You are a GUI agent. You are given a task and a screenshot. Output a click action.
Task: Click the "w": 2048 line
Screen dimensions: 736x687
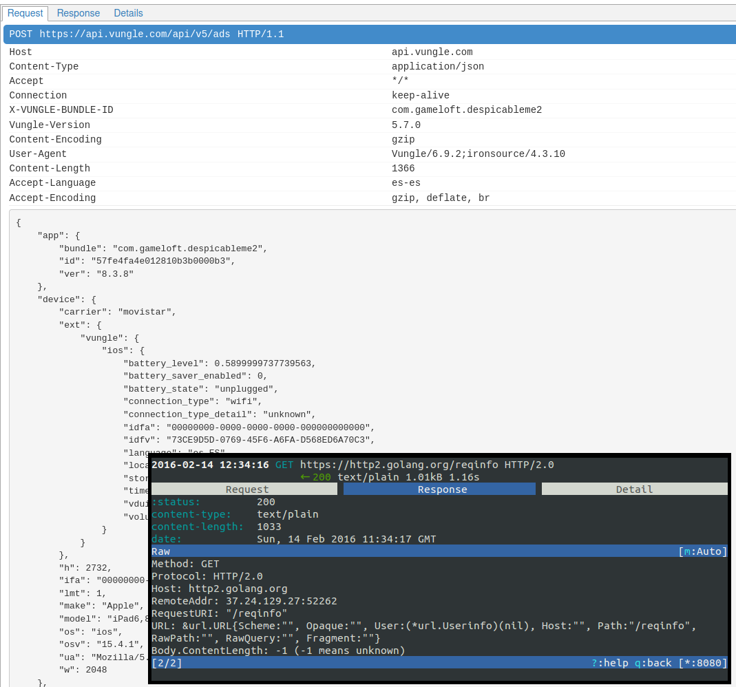(83, 670)
